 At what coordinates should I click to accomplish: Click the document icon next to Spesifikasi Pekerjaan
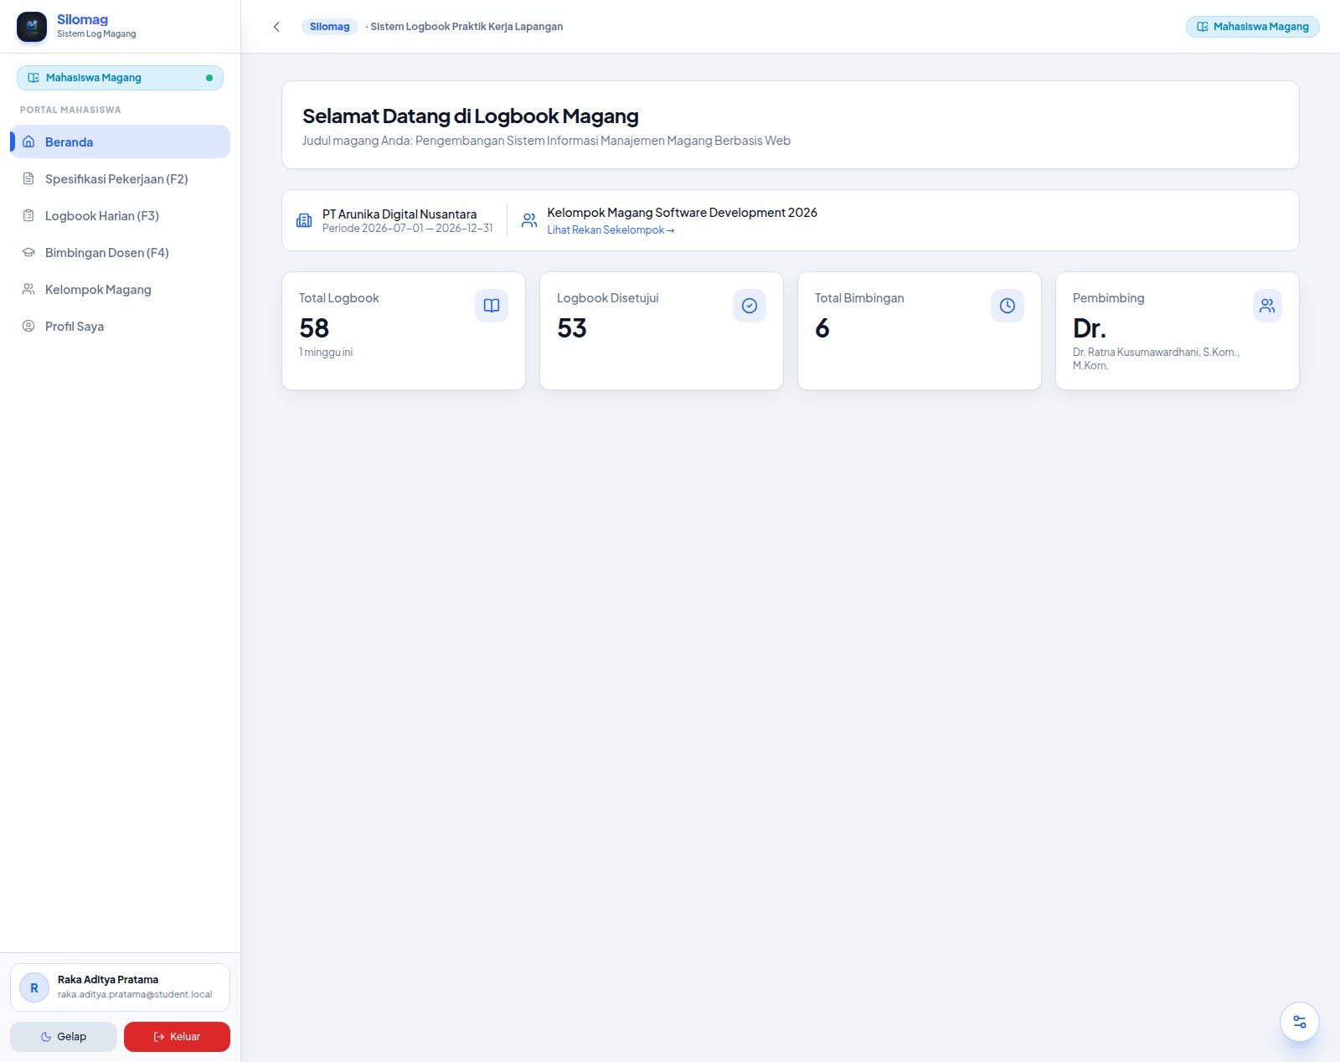(x=28, y=178)
